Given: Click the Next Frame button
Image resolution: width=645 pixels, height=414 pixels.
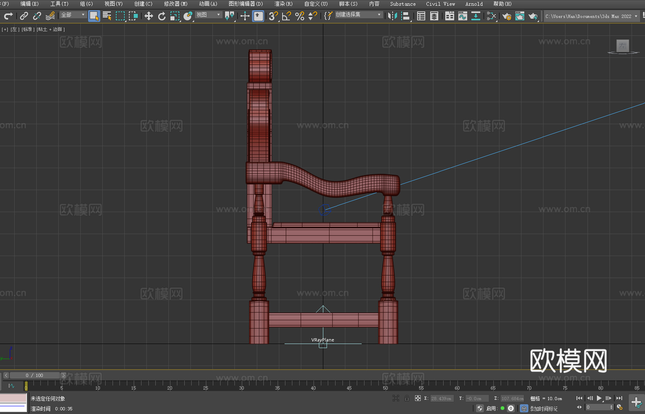Looking at the screenshot, I should pos(609,398).
